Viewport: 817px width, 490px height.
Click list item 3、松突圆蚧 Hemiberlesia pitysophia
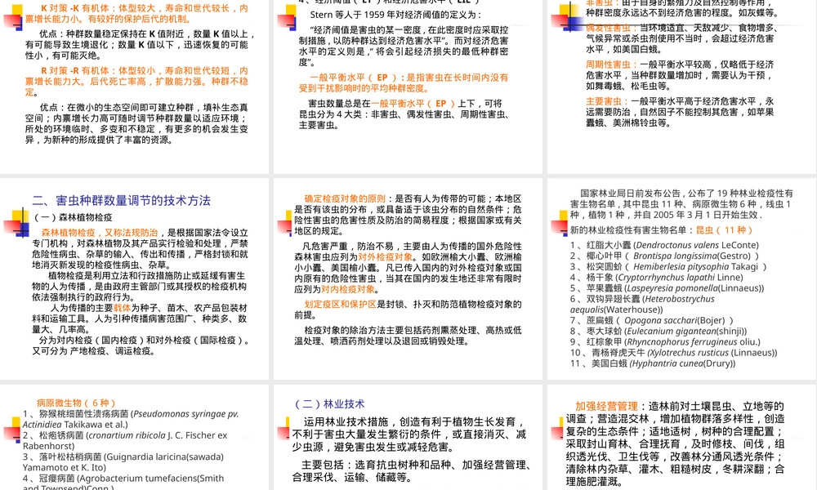(668, 266)
